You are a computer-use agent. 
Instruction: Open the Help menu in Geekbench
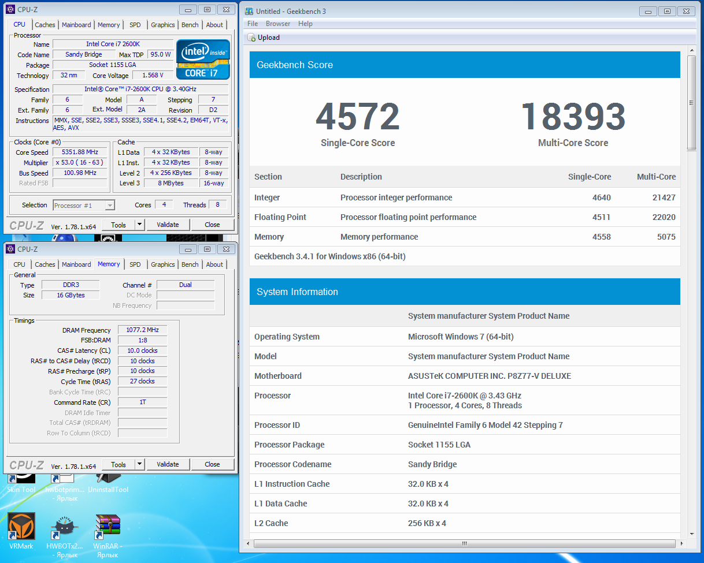(x=305, y=24)
